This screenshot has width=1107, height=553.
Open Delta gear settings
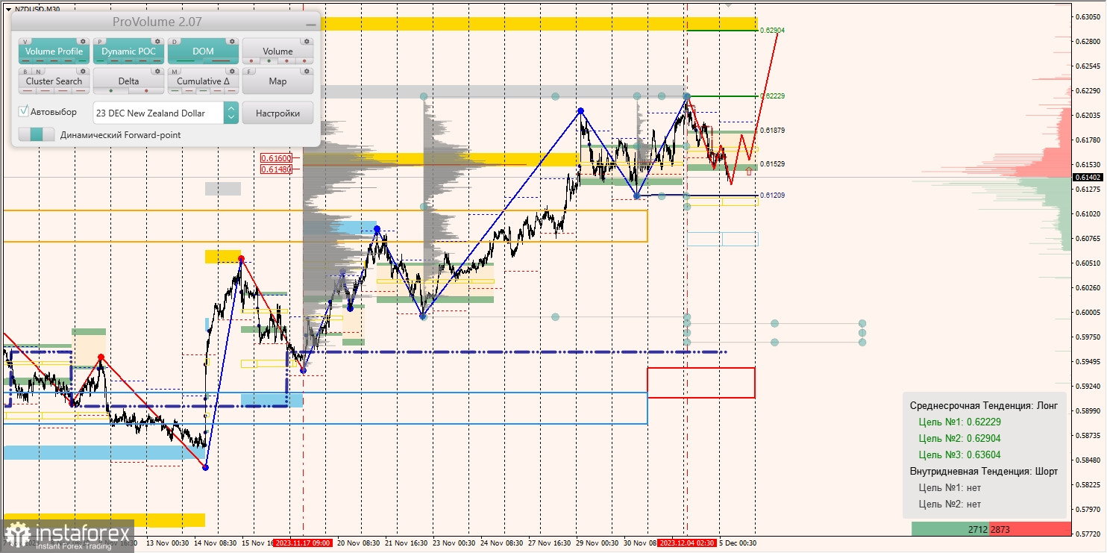tap(157, 71)
